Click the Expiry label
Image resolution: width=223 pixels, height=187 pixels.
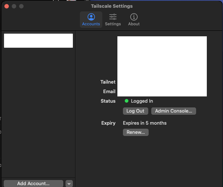(108, 123)
